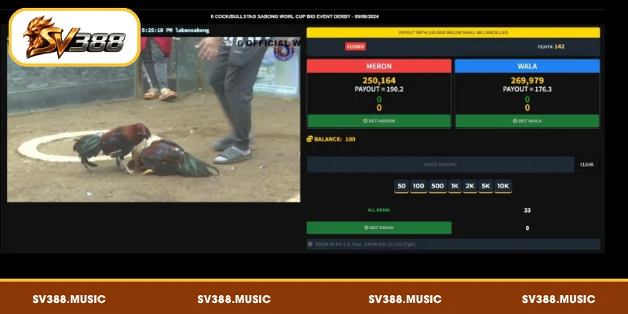The height and width of the screenshot is (314, 628).
Task: Click the labansabong timestamp in video
Action: (175, 31)
